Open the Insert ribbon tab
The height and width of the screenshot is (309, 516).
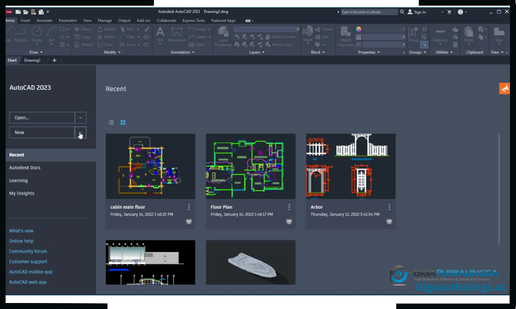(25, 21)
